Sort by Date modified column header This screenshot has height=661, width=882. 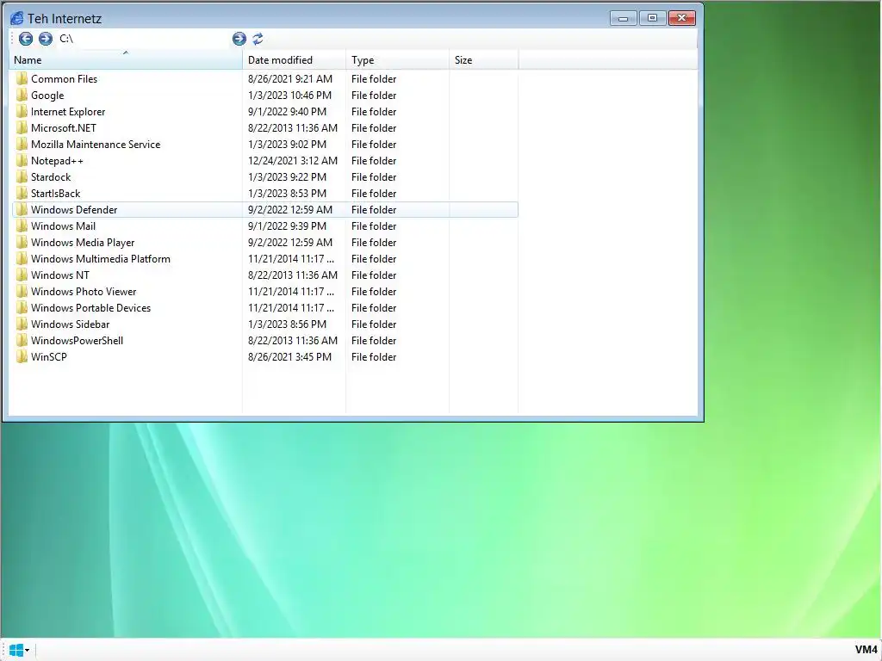[x=295, y=60]
